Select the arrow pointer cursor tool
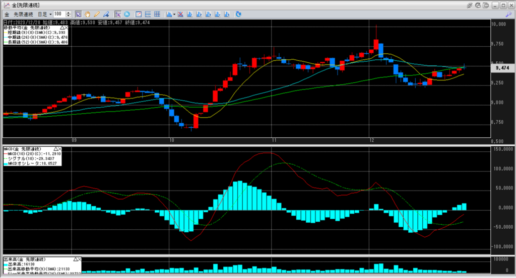 click(x=78, y=14)
